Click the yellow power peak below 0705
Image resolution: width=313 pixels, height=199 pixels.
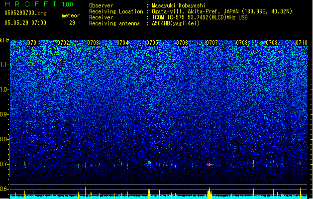click(x=149, y=194)
